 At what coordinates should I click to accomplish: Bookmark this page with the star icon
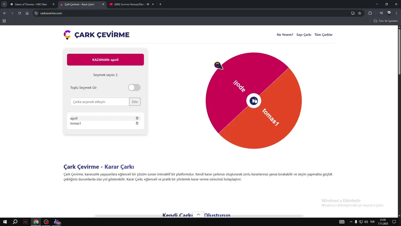click(360, 13)
